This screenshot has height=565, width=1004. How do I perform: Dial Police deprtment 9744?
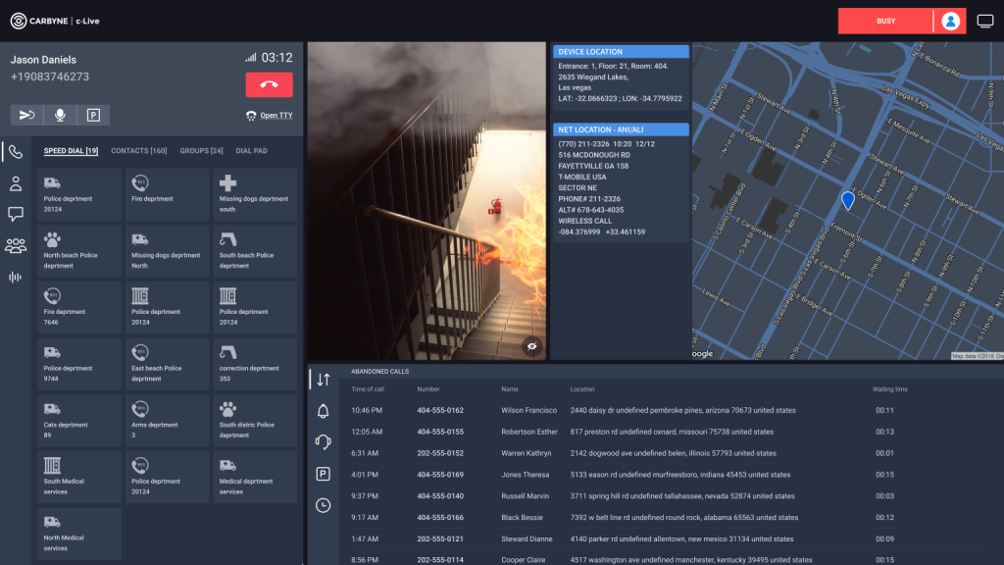[x=79, y=364]
